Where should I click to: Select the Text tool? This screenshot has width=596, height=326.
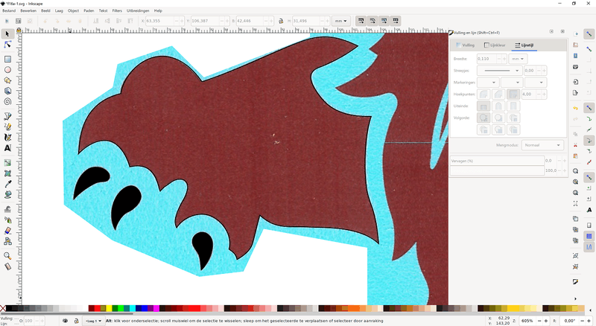click(x=7, y=148)
